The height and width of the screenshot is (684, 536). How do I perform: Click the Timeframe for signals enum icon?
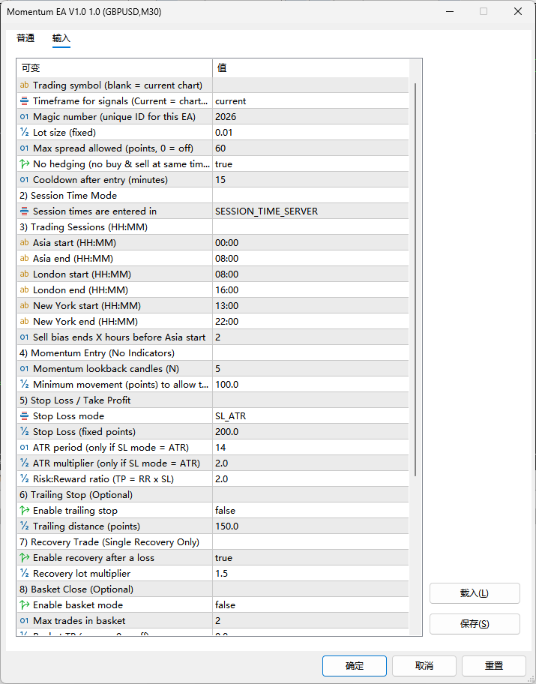click(x=24, y=101)
